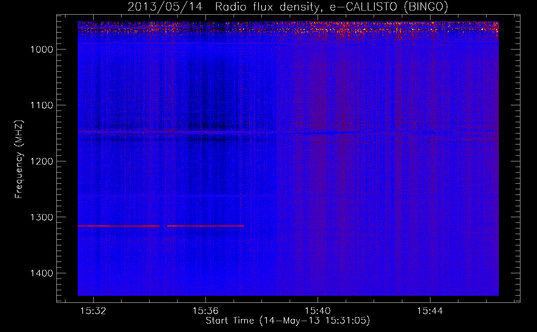Select the '1300' frequency axis label
537x332 pixels.
[x=41, y=217]
